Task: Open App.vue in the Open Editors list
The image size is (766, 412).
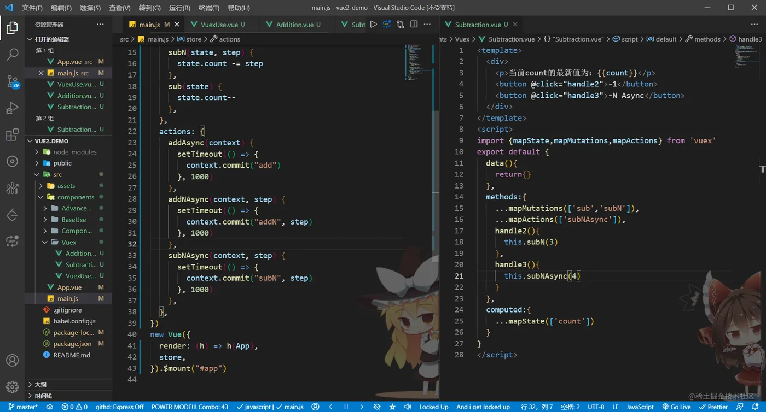Action: [69, 62]
